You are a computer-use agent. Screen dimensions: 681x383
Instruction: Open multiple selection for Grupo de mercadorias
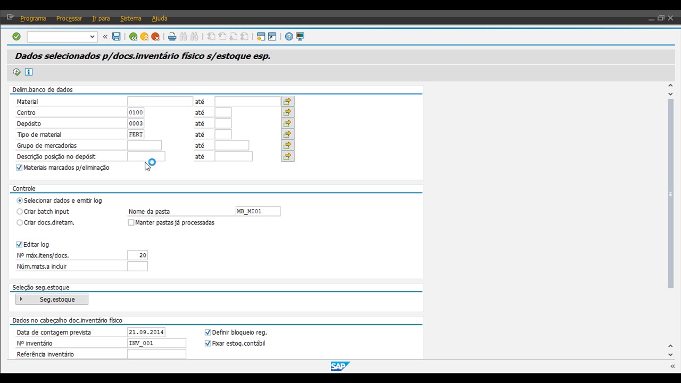(x=287, y=145)
